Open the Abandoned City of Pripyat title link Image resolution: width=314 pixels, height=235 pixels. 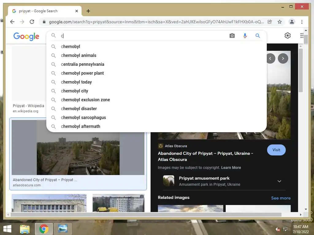205,156
